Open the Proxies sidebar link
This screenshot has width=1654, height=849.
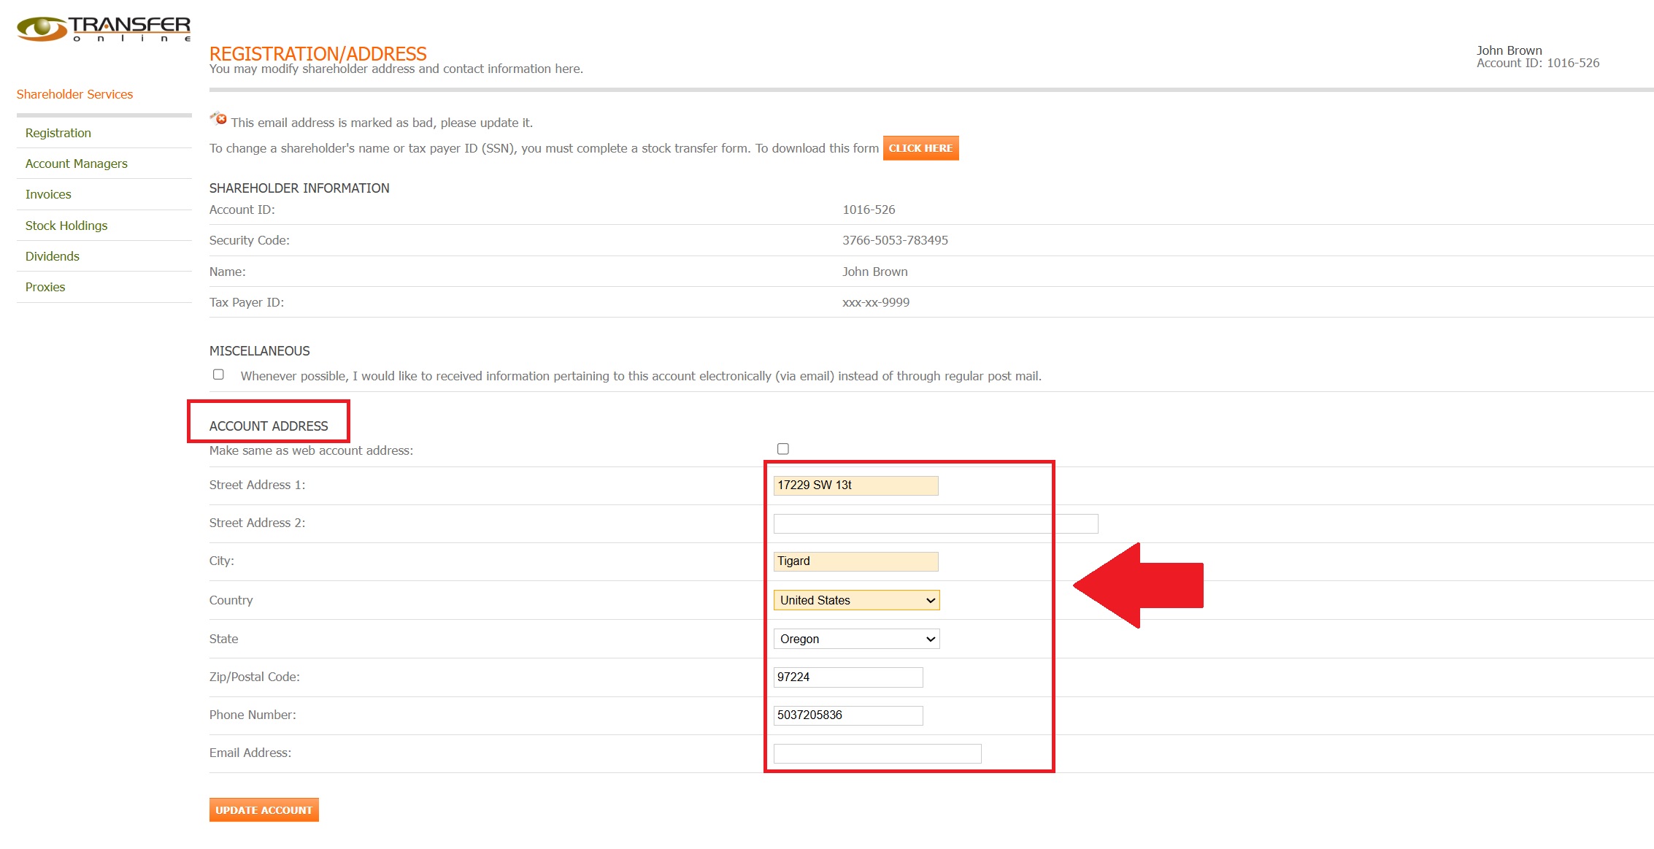[x=45, y=287]
